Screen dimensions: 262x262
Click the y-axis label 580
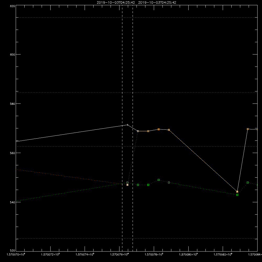pyautogui.click(x=13, y=104)
